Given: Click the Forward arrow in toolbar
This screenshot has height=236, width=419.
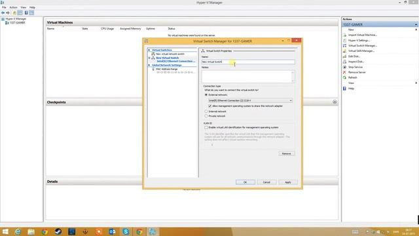Looking at the screenshot, I should tap(8, 13).
